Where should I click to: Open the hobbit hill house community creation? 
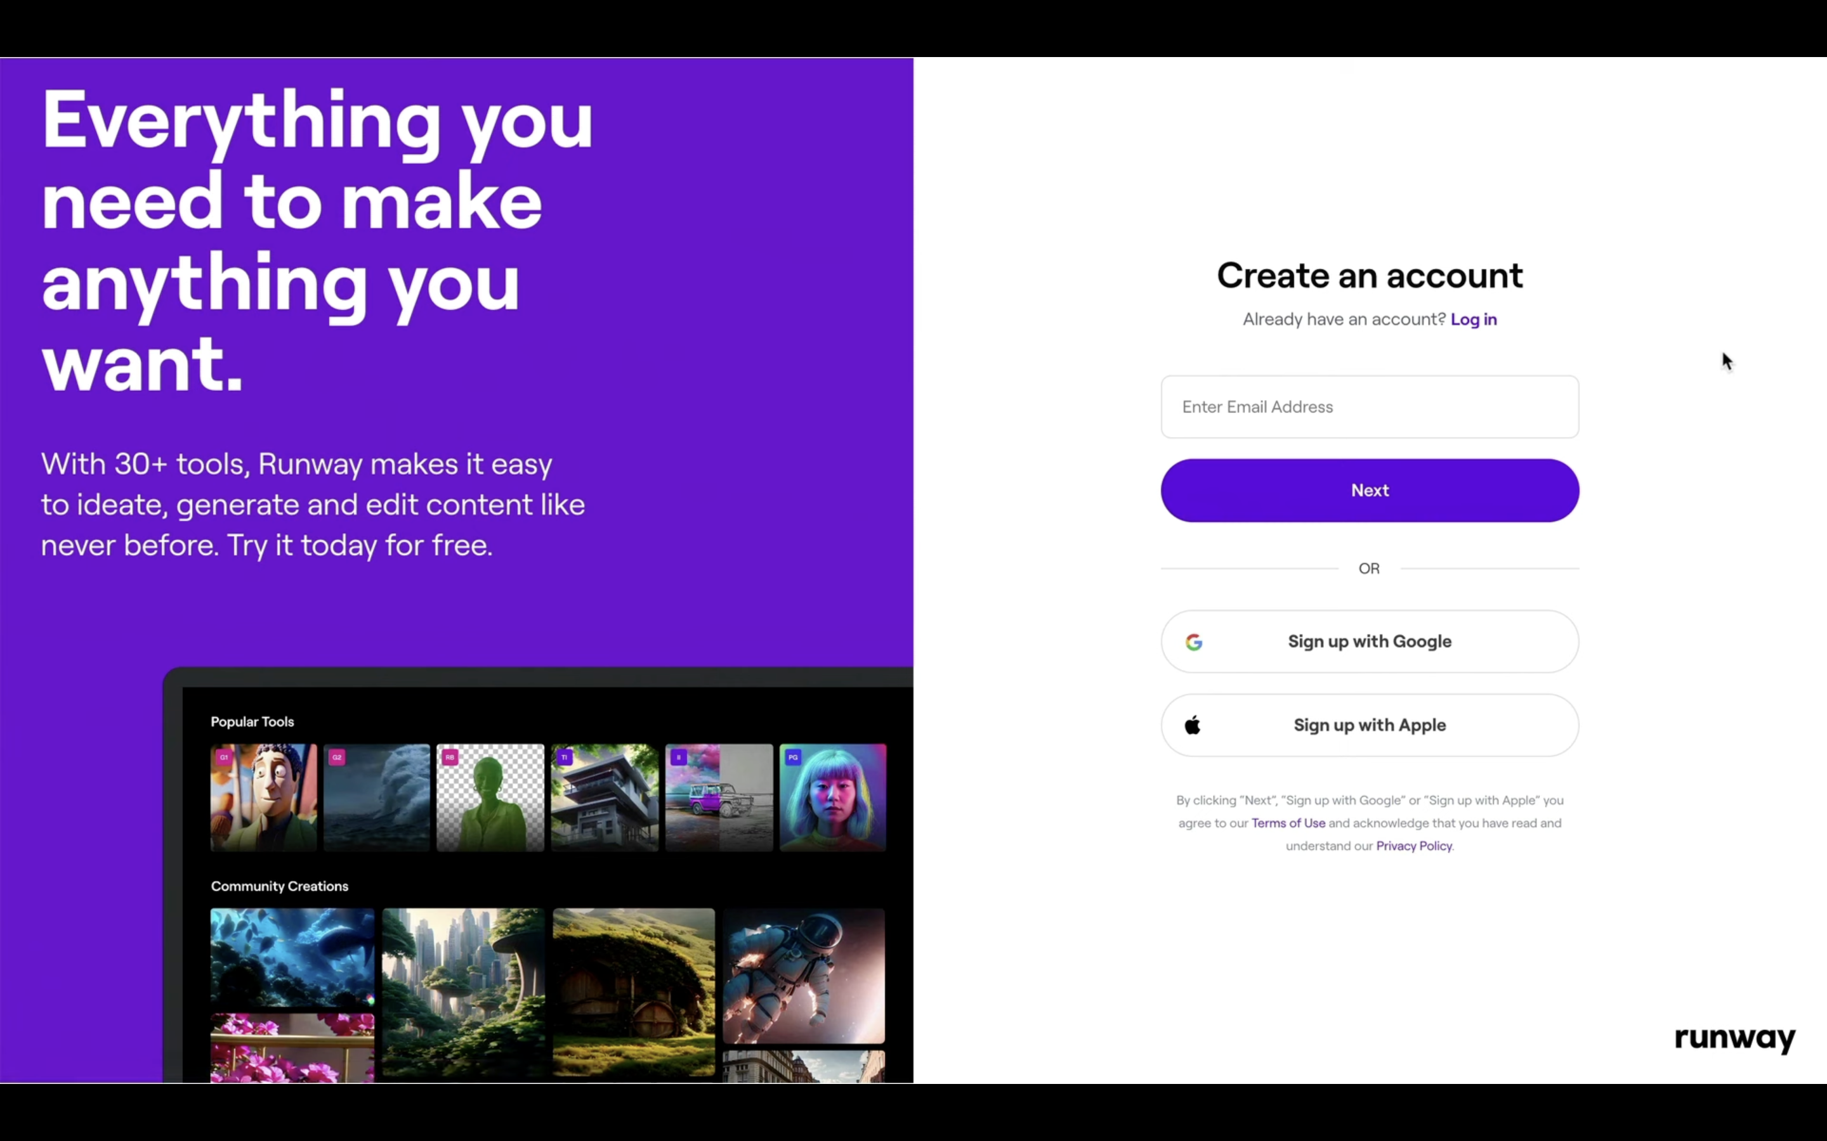click(633, 992)
